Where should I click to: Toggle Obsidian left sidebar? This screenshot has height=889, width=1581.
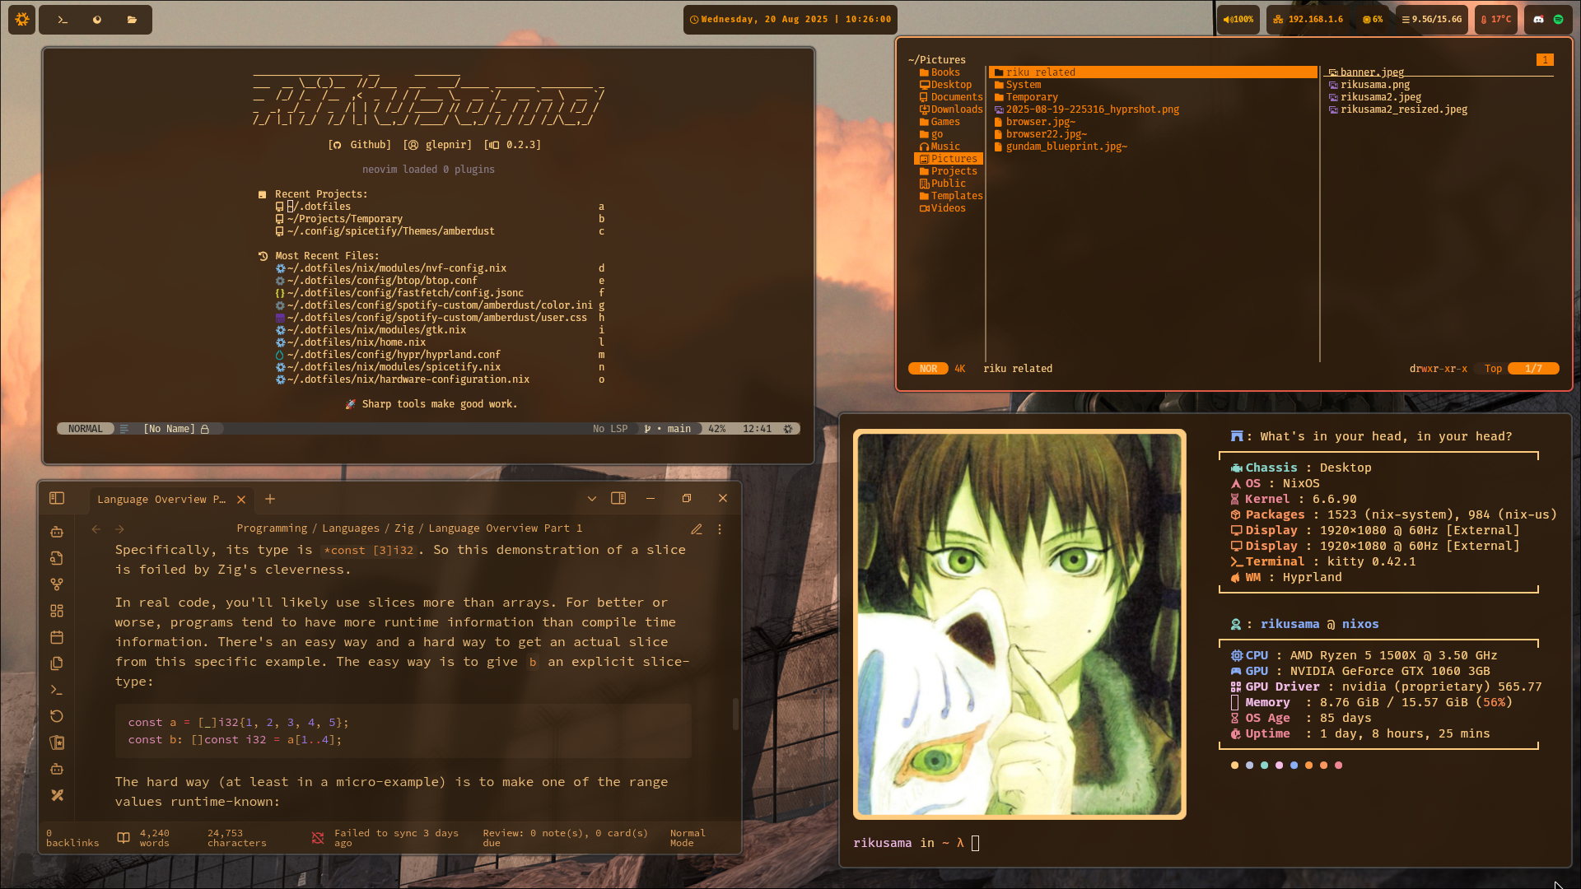click(x=57, y=498)
